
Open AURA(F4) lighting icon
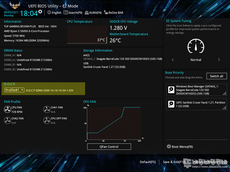87,12
